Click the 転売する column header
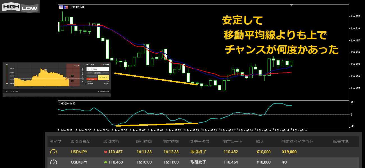This screenshot has height=168, width=365. click(x=341, y=142)
